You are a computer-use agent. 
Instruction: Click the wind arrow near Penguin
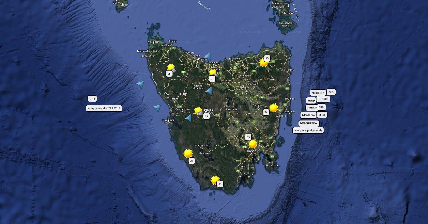[x=207, y=56]
